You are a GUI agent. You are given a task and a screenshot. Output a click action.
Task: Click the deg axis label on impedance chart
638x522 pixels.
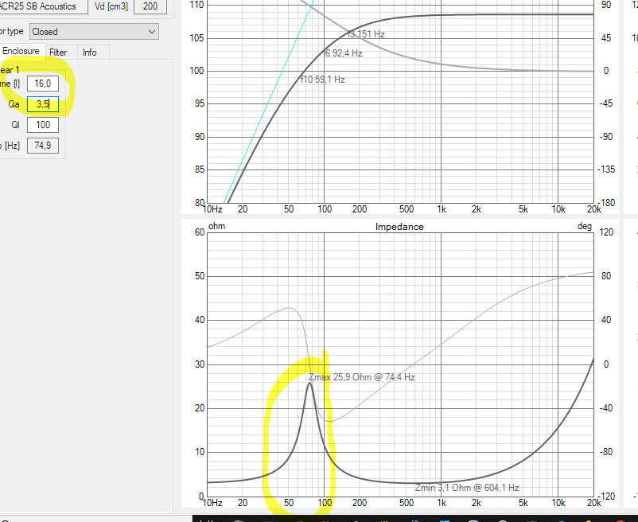(x=584, y=226)
